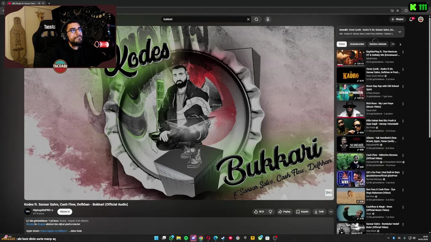
Task: Open a new browser tab
Action: point(49,3)
